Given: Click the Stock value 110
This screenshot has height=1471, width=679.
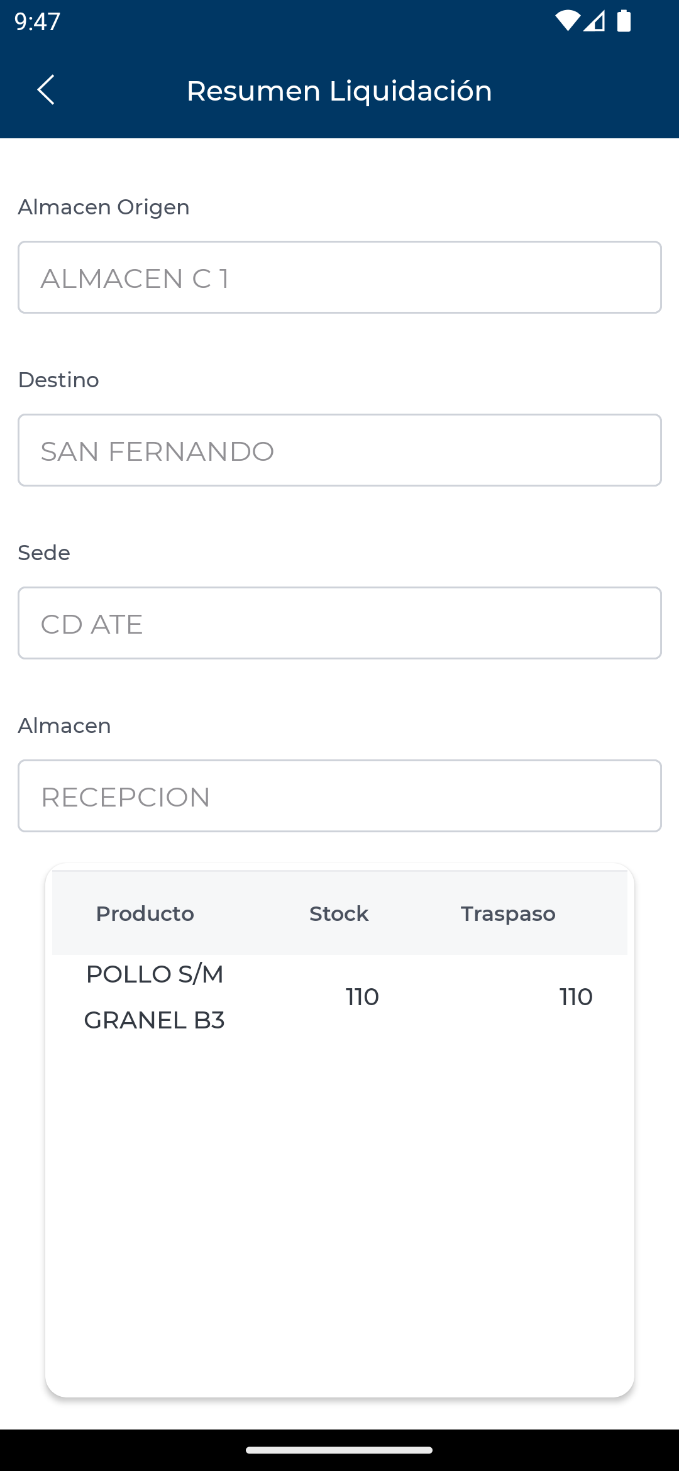Looking at the screenshot, I should coord(362,997).
